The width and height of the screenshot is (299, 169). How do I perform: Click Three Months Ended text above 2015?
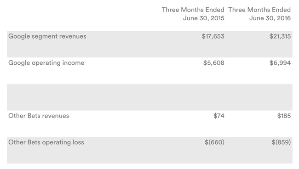(x=193, y=10)
